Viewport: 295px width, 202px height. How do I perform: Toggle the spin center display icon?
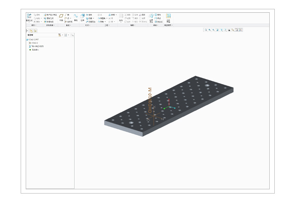tap(240, 30)
